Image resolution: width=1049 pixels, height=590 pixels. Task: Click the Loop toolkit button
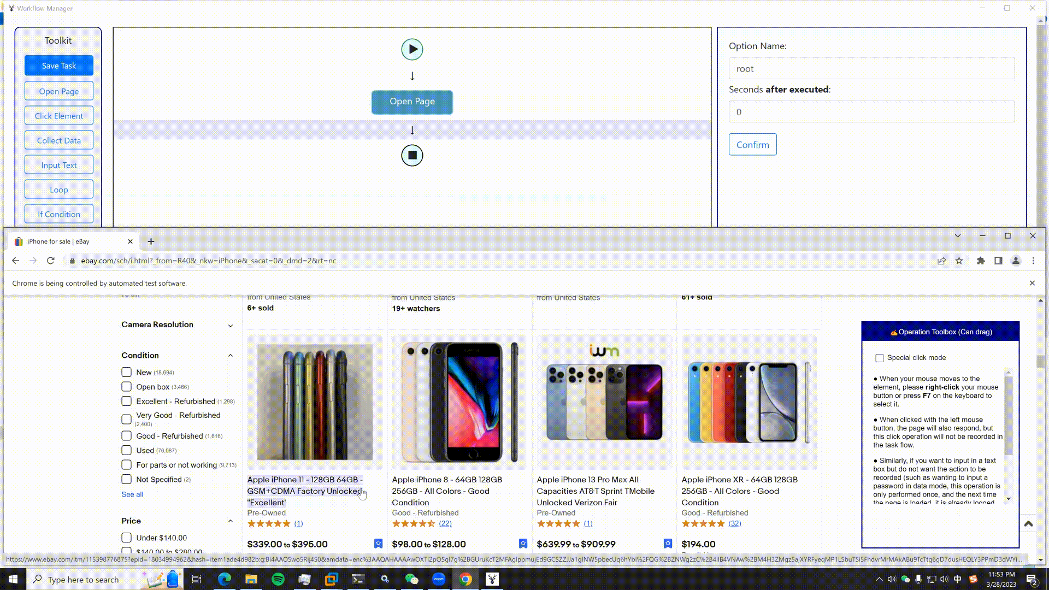58,188
